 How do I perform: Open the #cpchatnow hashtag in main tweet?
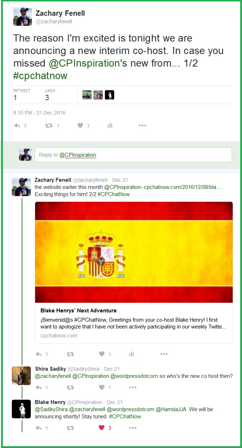(40, 76)
